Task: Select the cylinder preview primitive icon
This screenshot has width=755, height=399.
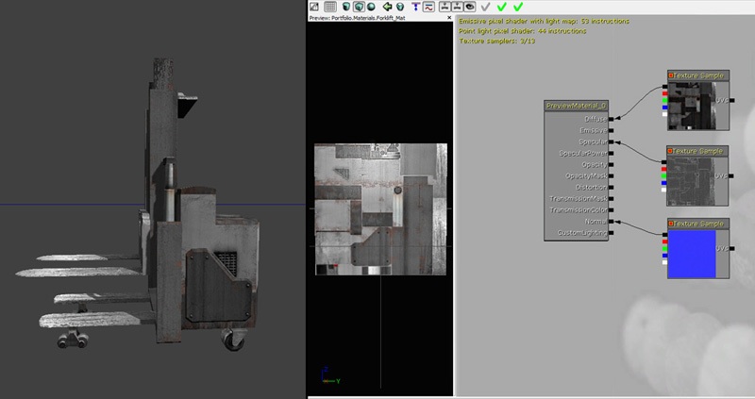Action: click(345, 7)
